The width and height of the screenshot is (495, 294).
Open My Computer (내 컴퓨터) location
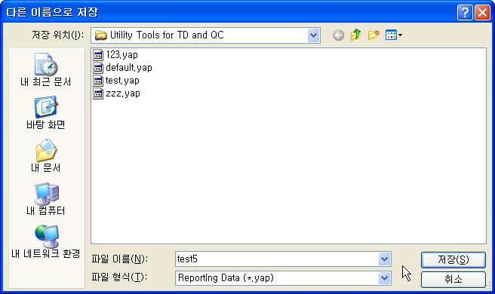click(46, 199)
